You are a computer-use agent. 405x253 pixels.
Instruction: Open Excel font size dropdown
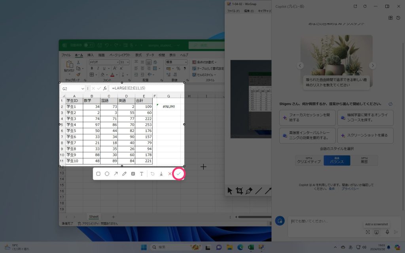(128, 62)
